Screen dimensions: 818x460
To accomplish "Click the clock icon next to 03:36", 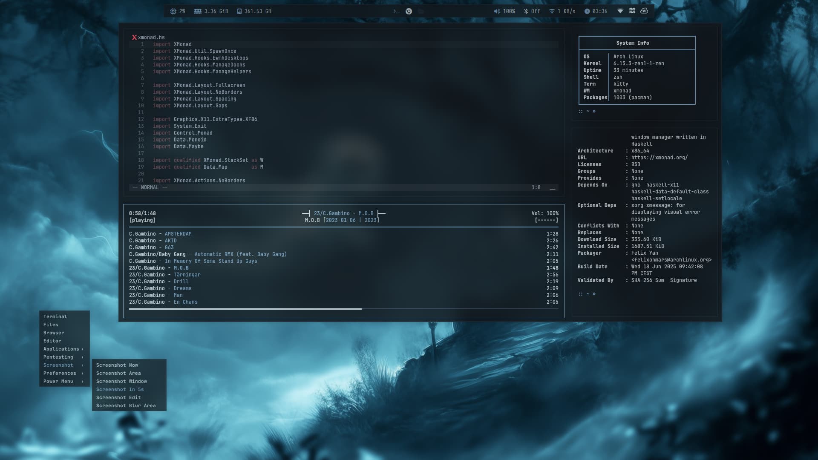I will click(587, 11).
